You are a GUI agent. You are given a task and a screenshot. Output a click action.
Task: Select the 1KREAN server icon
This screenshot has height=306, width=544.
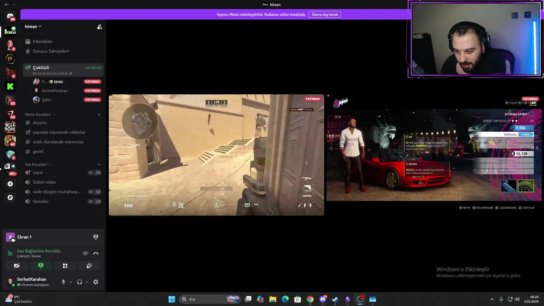(10, 31)
